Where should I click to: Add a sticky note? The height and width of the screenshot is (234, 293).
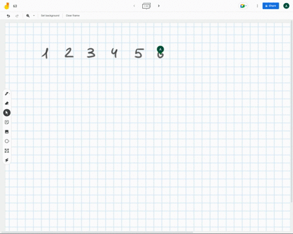[x=7, y=122]
